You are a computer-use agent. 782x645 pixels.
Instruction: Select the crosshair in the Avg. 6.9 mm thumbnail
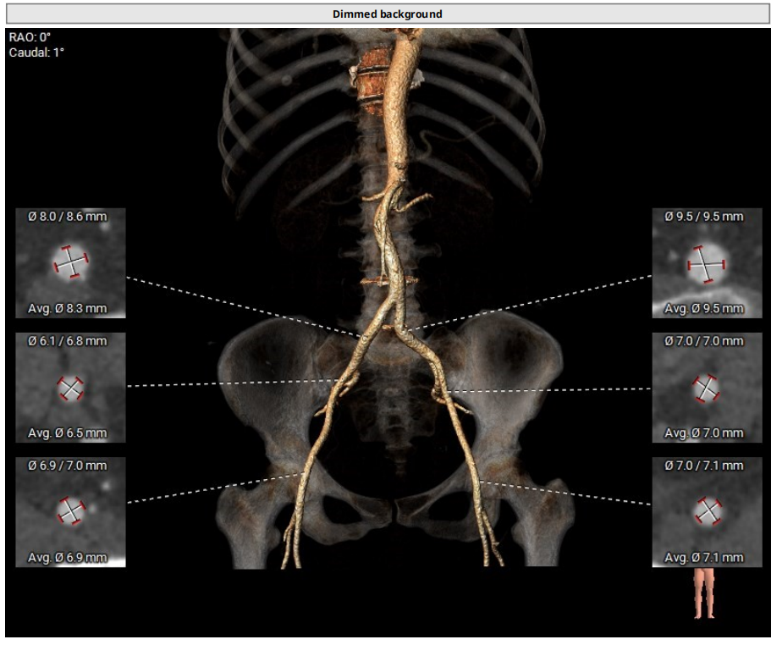click(x=71, y=511)
